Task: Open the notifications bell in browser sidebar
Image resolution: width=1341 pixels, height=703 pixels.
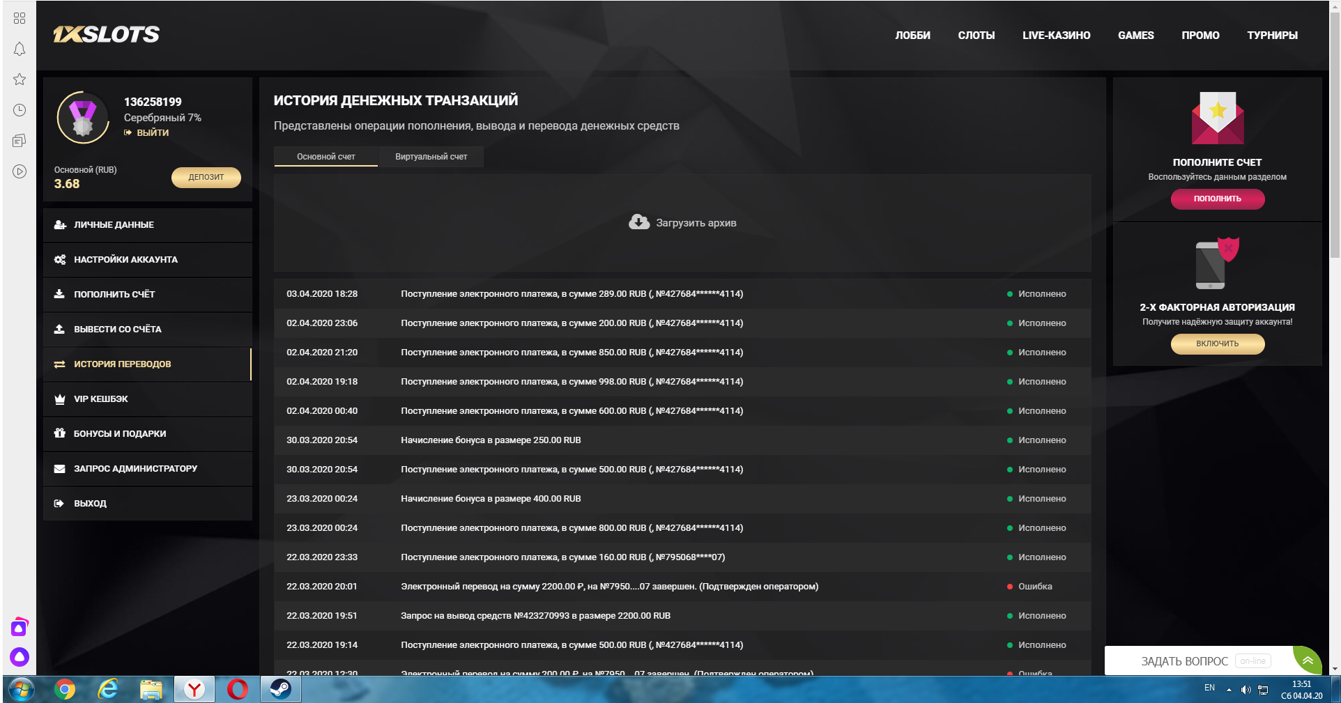Action: coord(20,49)
